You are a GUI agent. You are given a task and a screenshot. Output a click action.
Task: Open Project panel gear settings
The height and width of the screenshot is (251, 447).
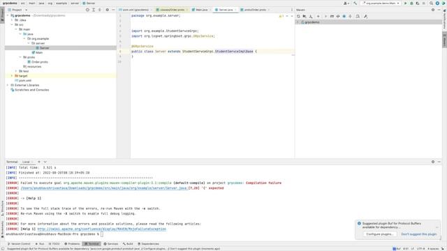tap(107, 10)
